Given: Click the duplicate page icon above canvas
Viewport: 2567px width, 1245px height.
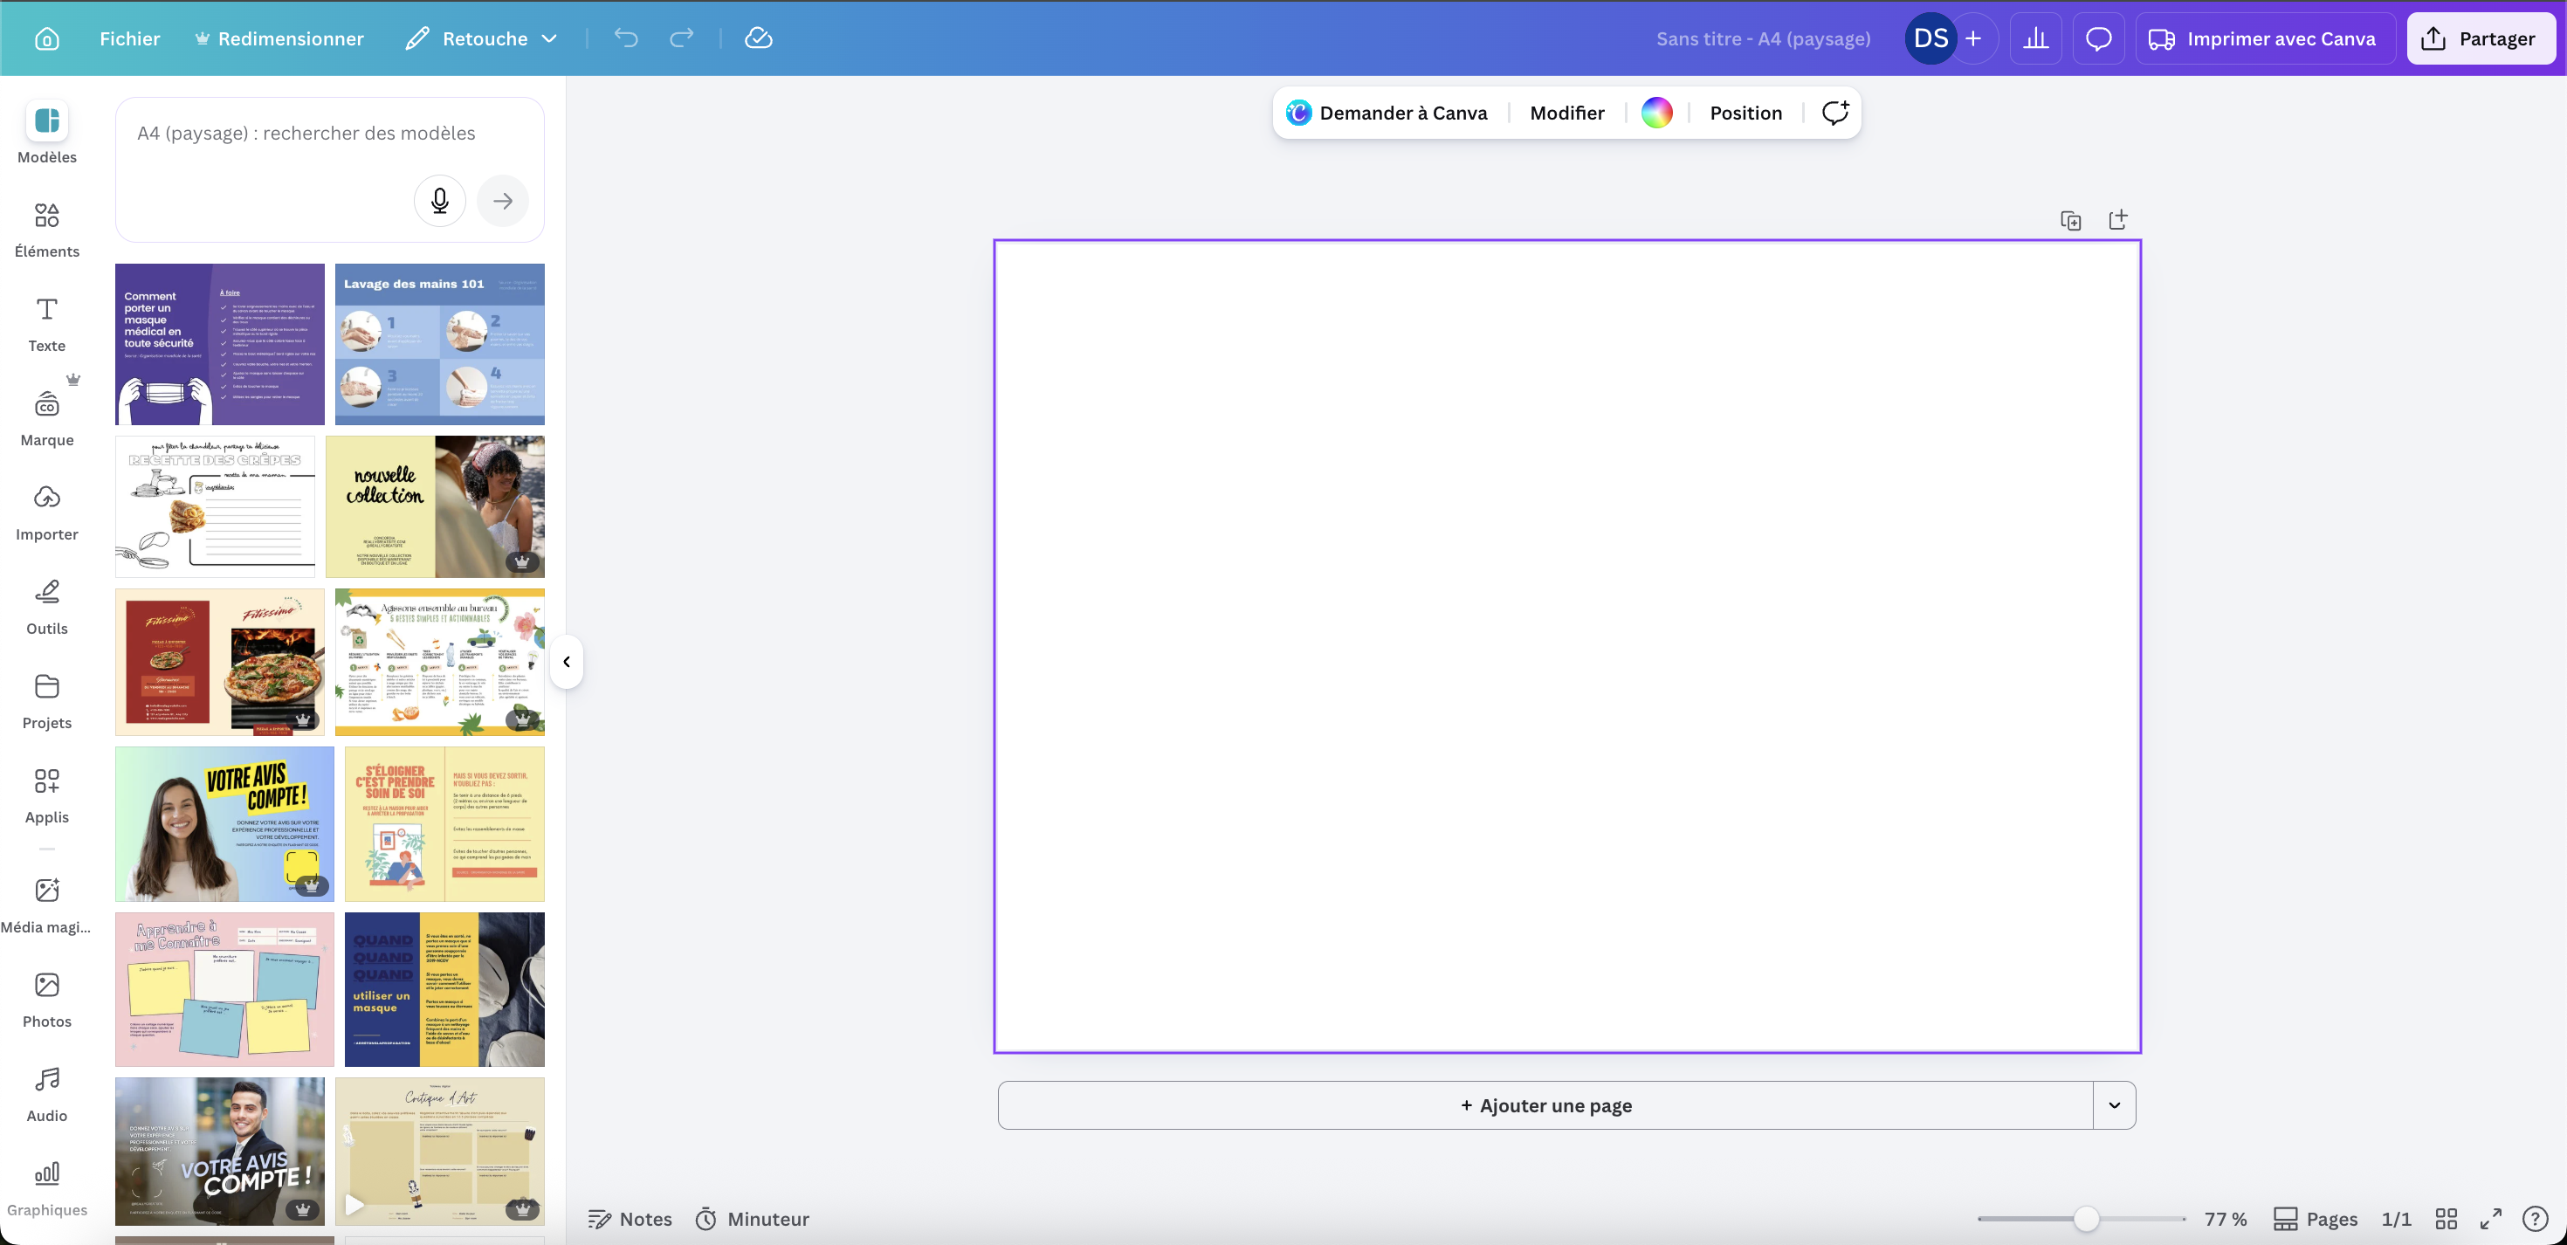Looking at the screenshot, I should coord(2071,220).
